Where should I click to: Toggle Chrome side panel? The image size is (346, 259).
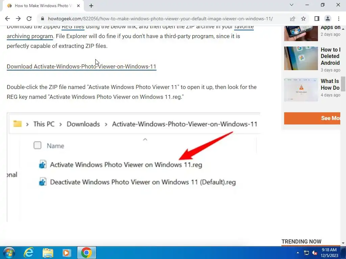(x=317, y=19)
